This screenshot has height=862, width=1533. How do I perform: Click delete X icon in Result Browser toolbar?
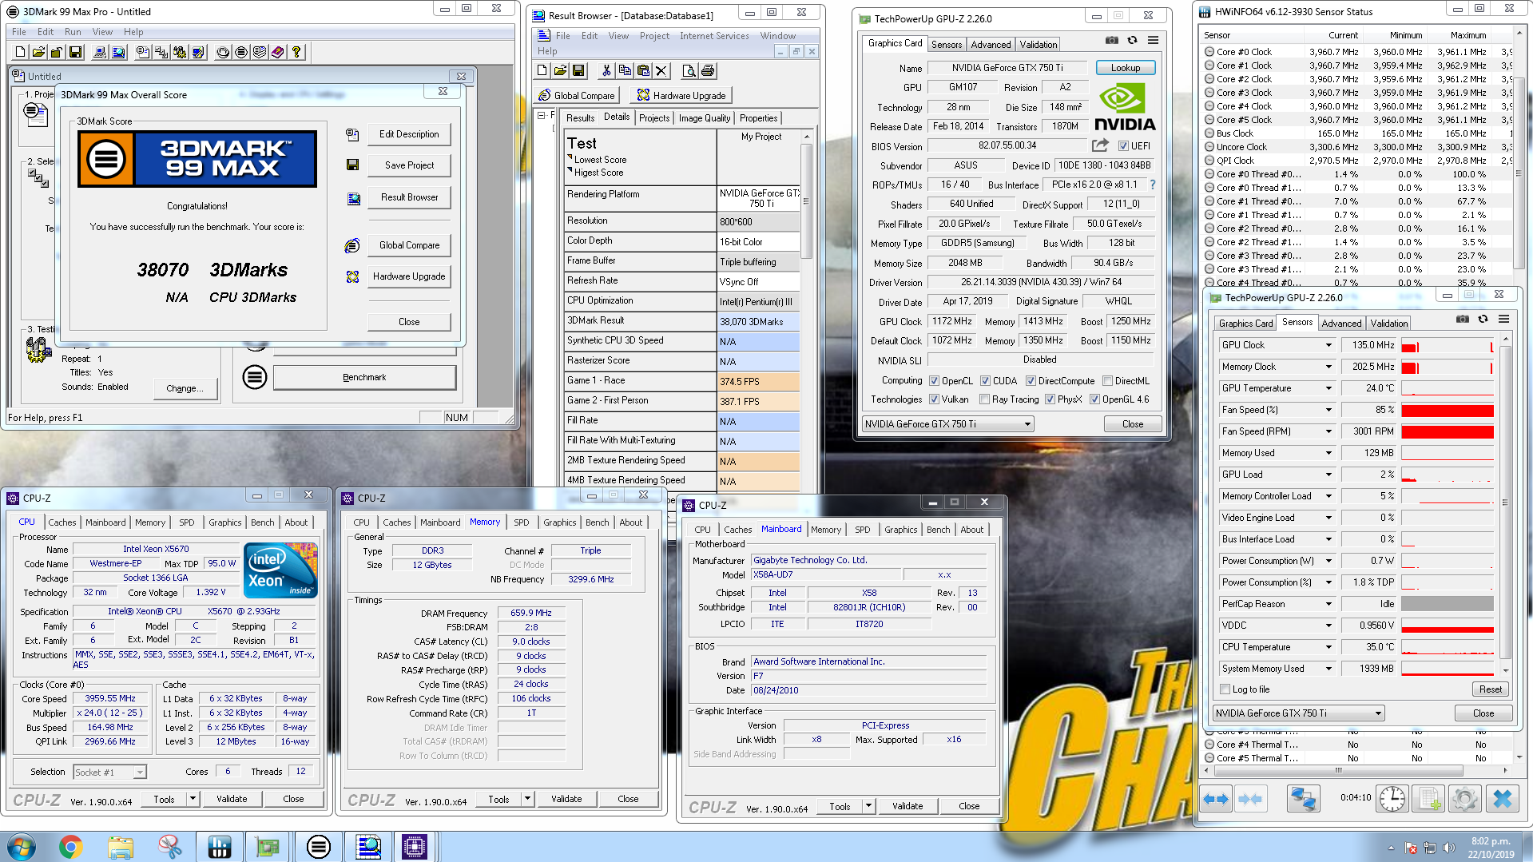tap(661, 70)
